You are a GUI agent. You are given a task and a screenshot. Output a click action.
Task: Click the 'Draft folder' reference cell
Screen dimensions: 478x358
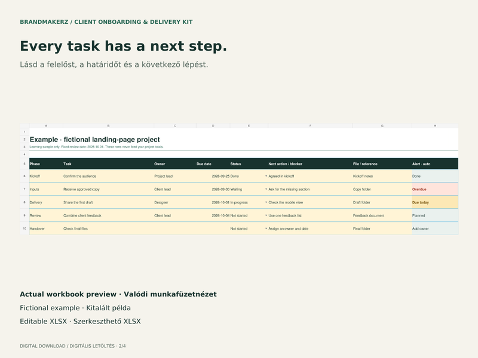[382, 202]
